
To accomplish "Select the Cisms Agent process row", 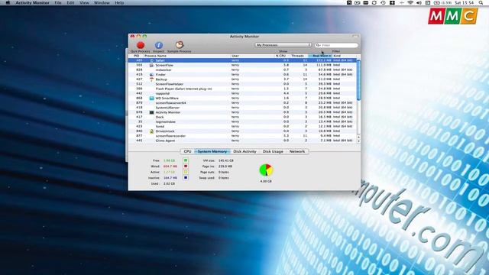I will pyautogui.click(x=242, y=141).
